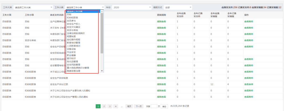The height and width of the screenshot is (111, 284).
Task: Open the 填报方式 dropdown showing 全部
Action: click(178, 8)
